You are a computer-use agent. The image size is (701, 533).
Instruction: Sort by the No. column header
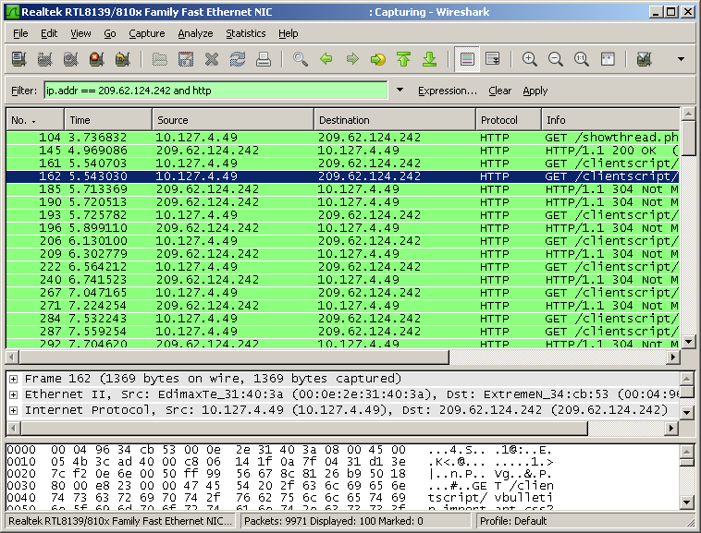tap(35, 120)
